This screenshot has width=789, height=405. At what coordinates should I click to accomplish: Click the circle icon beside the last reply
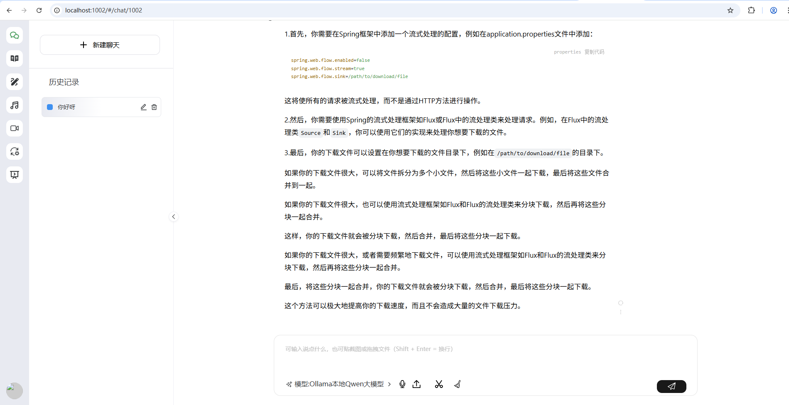click(x=621, y=303)
